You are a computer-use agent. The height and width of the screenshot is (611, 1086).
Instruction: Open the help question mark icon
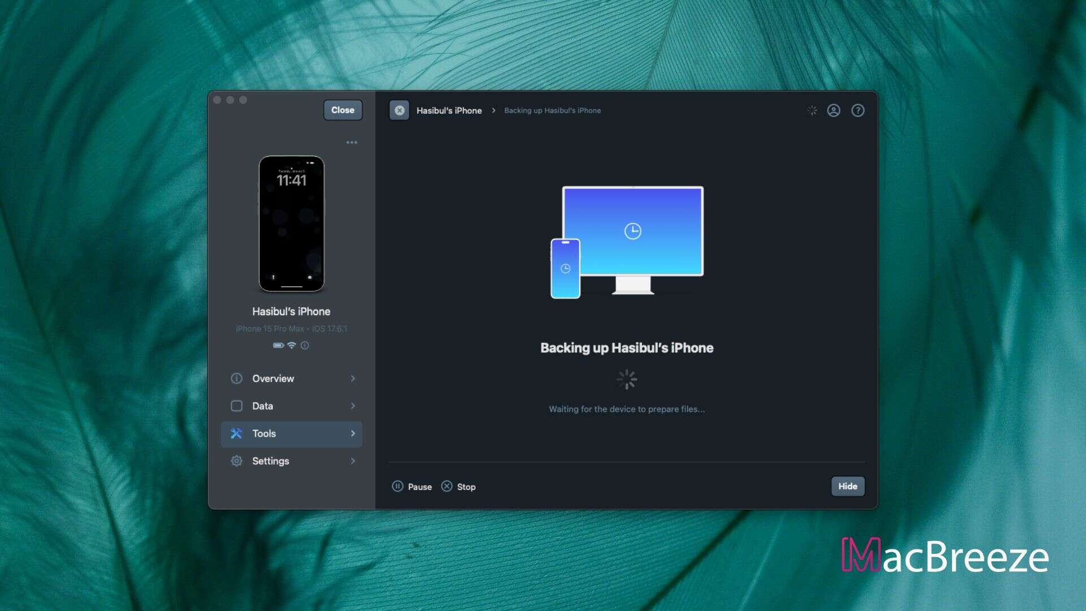[858, 110]
